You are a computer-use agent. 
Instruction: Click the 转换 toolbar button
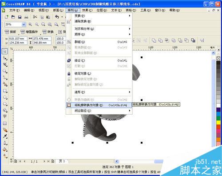(48, 32)
